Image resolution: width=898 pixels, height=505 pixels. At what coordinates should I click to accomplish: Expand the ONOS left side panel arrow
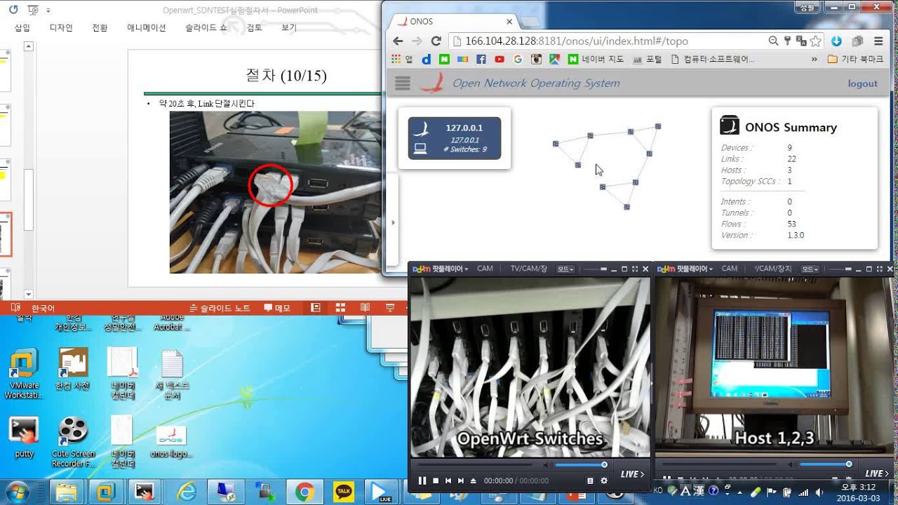tap(393, 222)
